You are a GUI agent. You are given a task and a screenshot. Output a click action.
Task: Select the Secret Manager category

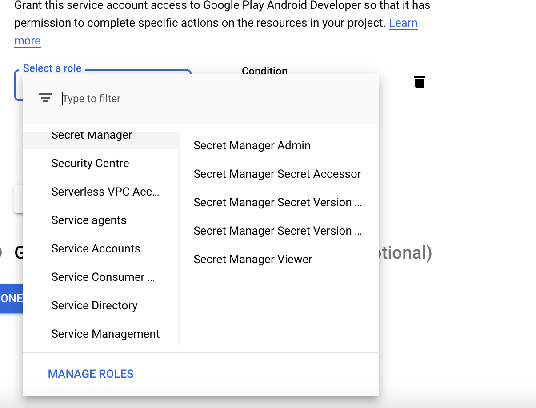92,136
